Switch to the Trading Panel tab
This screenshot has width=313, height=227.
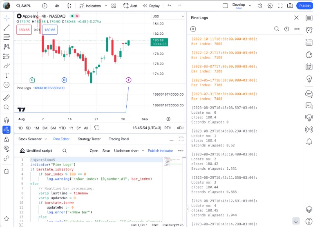coord(119,139)
